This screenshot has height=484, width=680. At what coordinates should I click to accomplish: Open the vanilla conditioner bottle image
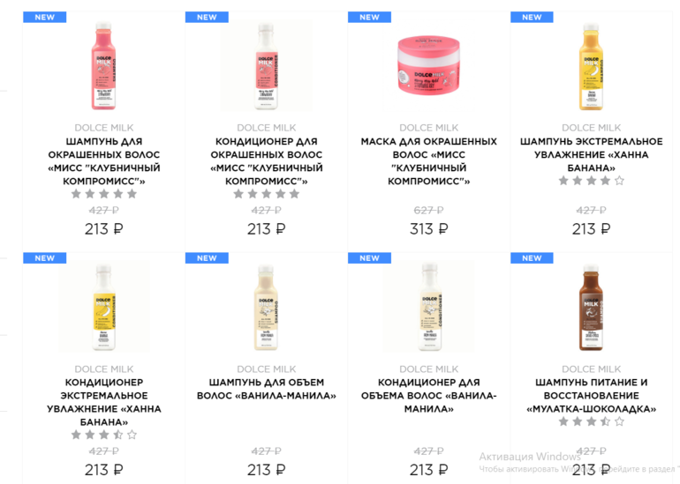429,307
